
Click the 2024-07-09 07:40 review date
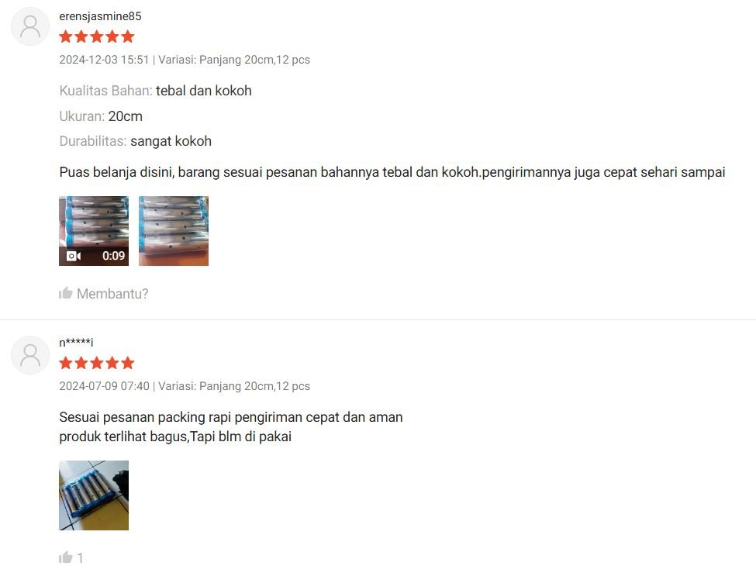click(x=104, y=386)
